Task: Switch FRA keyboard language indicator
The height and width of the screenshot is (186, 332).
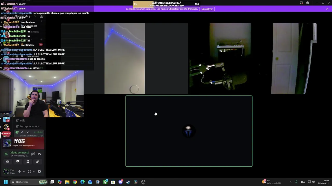Action: tap(303, 182)
